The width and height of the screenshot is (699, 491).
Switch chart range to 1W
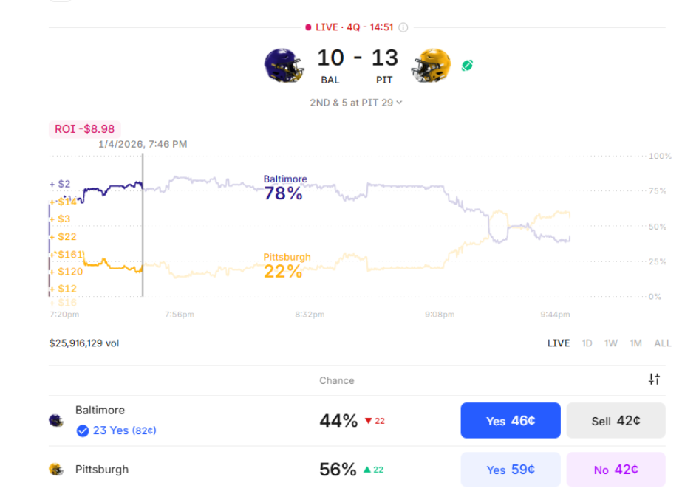click(610, 343)
